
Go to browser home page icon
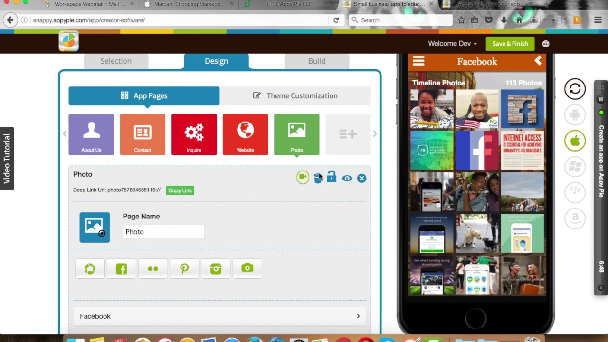[x=519, y=20]
